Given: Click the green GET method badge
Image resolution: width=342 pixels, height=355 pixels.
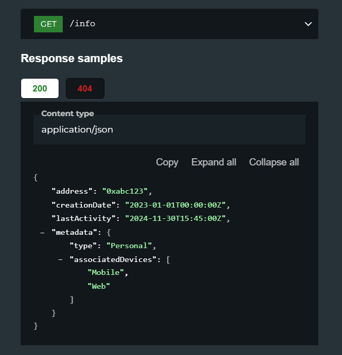Looking at the screenshot, I should click(48, 24).
